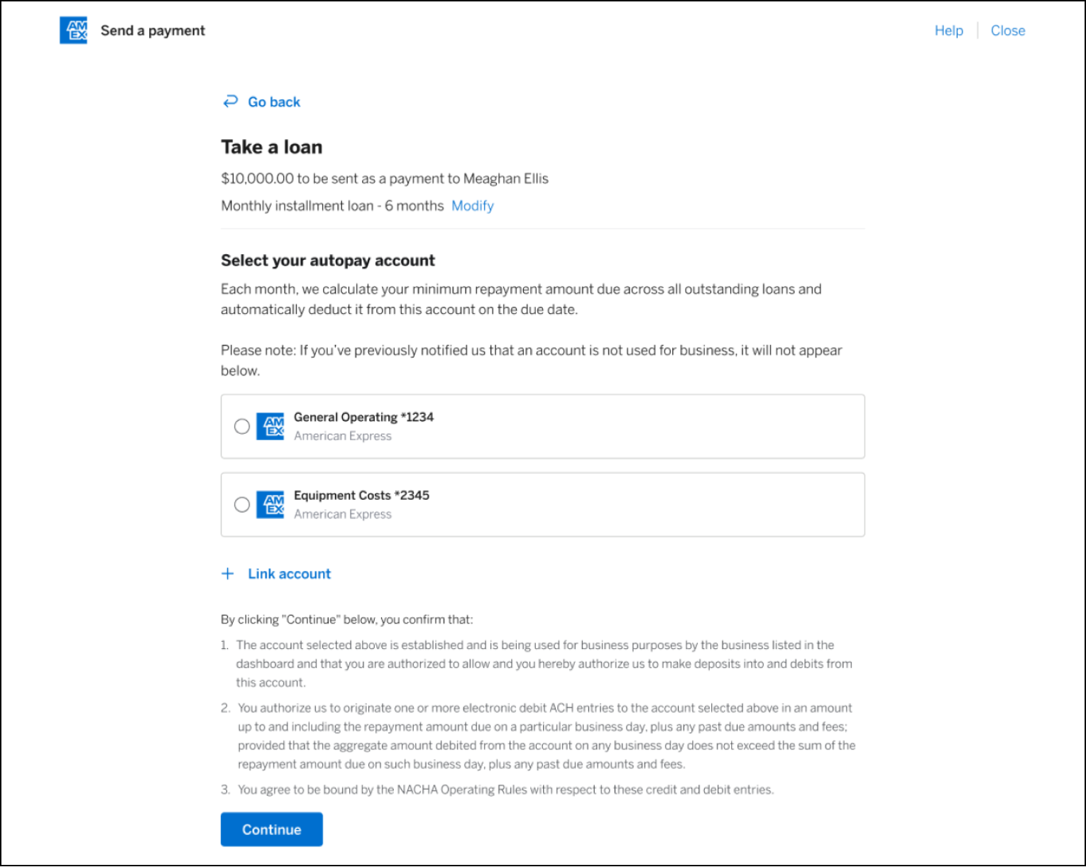The height and width of the screenshot is (867, 1086).
Task: Click the Amex card icon beside General Operating
Action: point(270,426)
